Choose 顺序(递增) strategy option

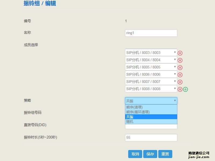pyautogui.click(x=150, y=107)
